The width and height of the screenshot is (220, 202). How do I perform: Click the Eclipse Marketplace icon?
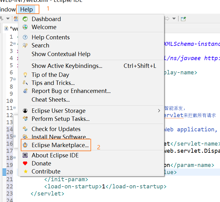pyautogui.click(x=25, y=145)
